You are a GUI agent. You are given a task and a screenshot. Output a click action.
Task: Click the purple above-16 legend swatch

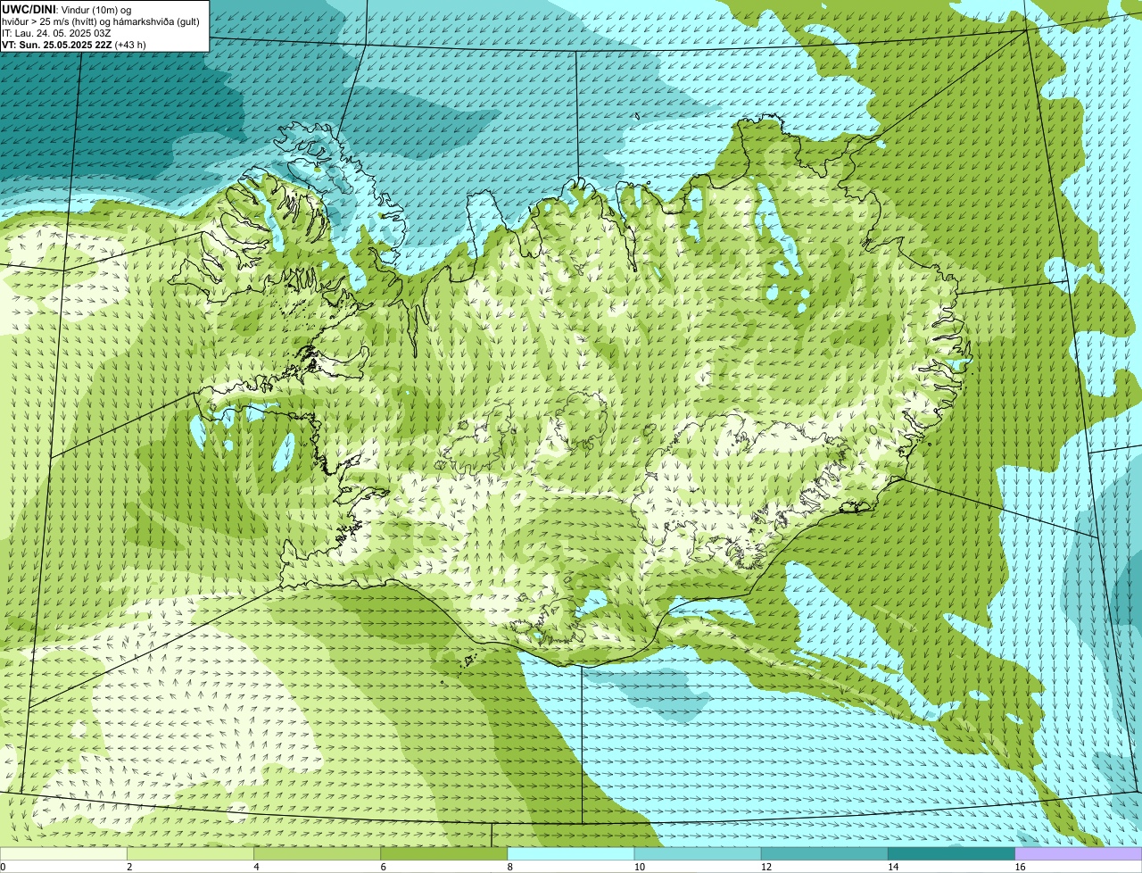(1079, 853)
